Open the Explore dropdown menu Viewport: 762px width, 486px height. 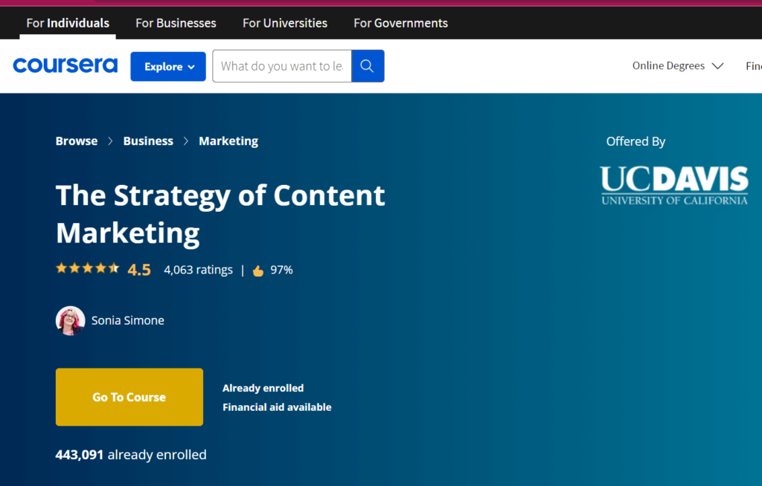[168, 66]
